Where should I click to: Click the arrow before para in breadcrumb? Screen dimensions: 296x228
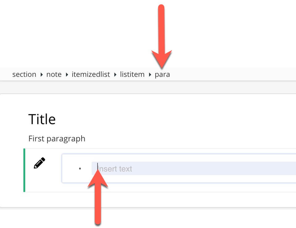[150, 74]
